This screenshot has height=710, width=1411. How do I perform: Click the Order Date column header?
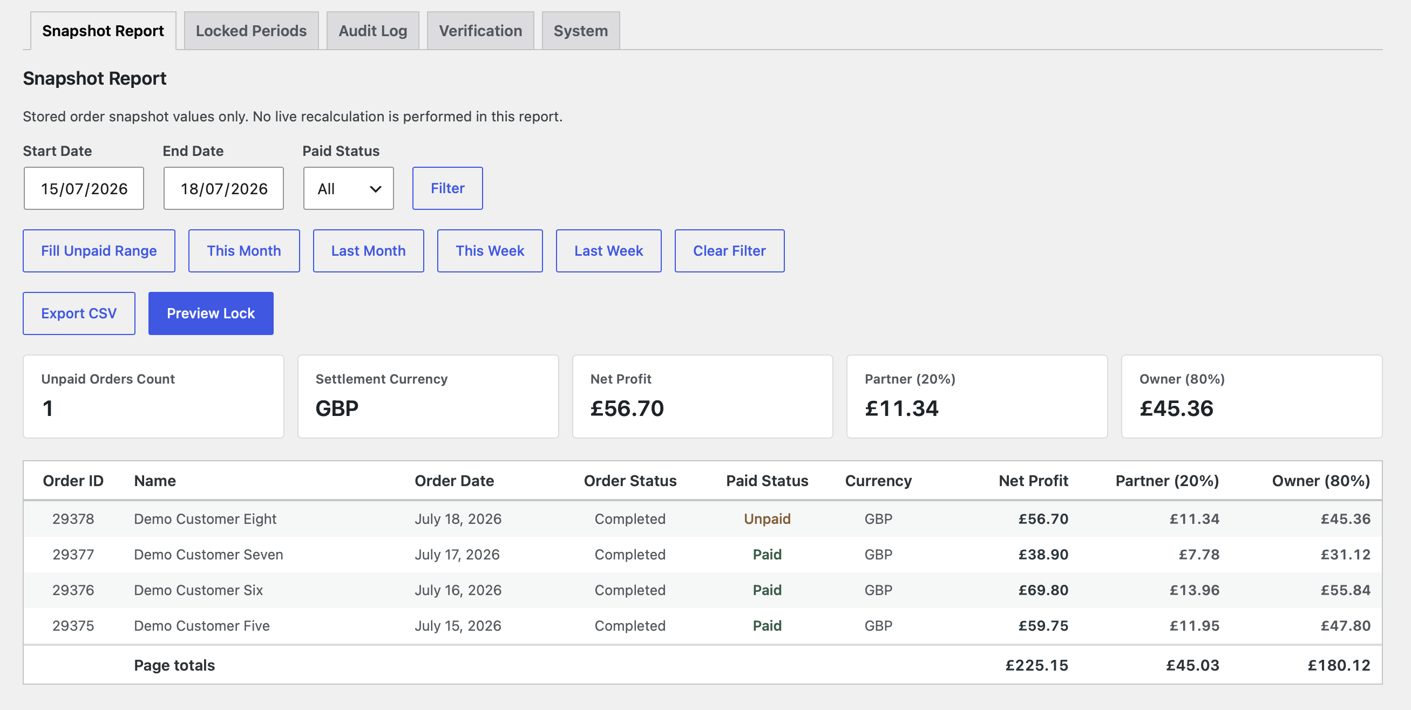[x=454, y=481]
